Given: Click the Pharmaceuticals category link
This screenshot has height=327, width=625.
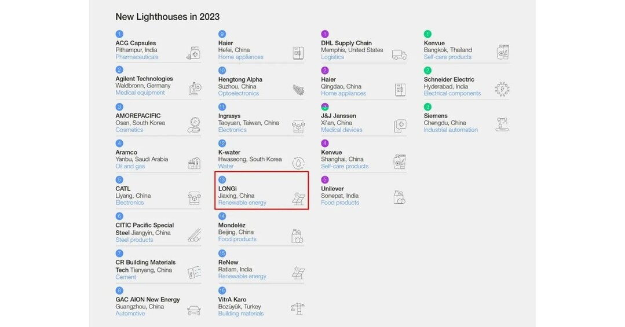Looking at the screenshot, I should point(137,57).
